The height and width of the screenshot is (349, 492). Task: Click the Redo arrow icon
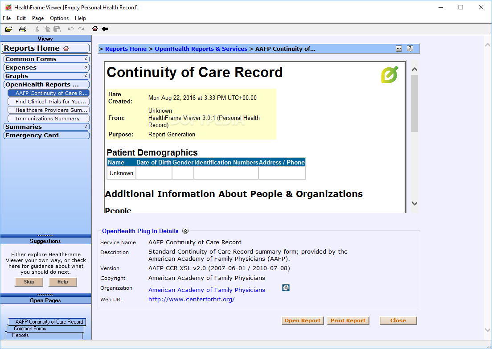tap(81, 29)
